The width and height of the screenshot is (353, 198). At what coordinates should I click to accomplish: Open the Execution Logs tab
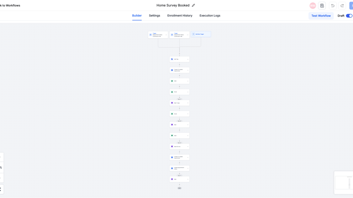[210, 16]
